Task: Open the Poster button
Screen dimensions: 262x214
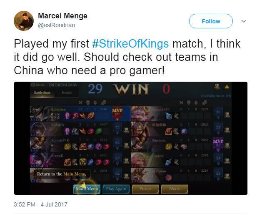Action: (145, 189)
